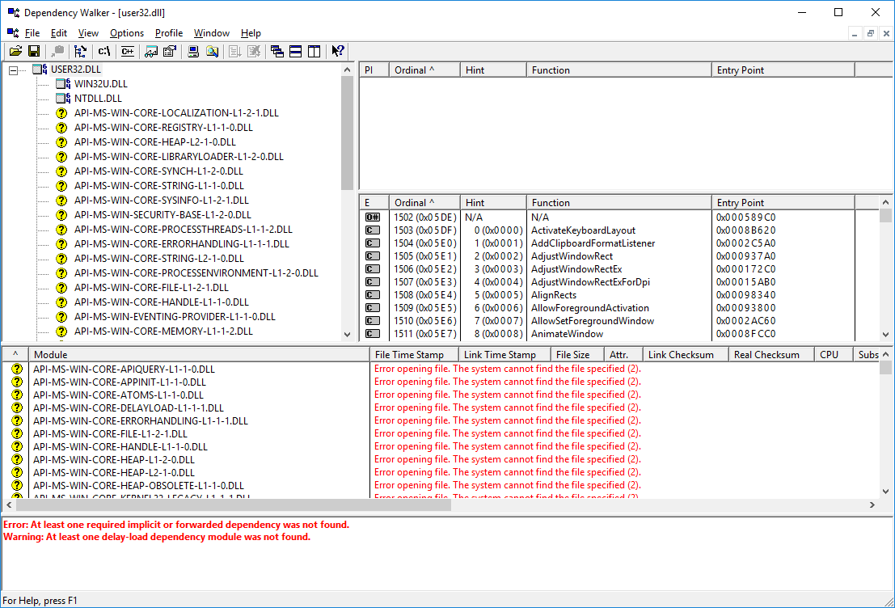
Task: Click the Tile Horizontally toolbar icon
Action: pyautogui.click(x=296, y=52)
